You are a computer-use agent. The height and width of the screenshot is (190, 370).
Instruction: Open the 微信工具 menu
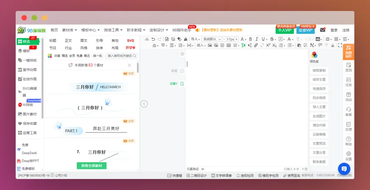pos(113,30)
